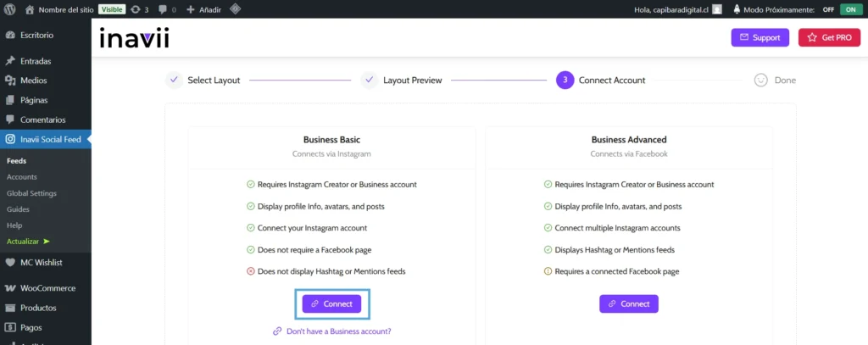Return to the Layout Preview step
This screenshot has height=345, width=868.
tap(402, 81)
